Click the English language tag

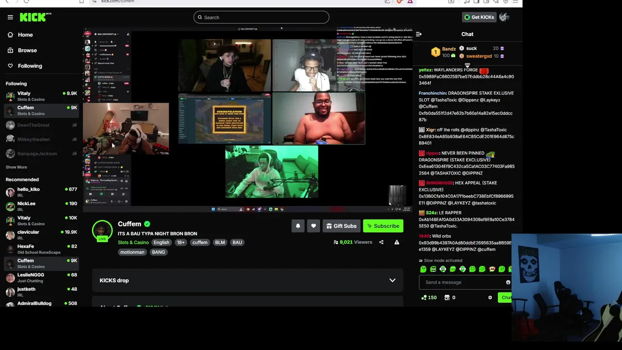(161, 243)
